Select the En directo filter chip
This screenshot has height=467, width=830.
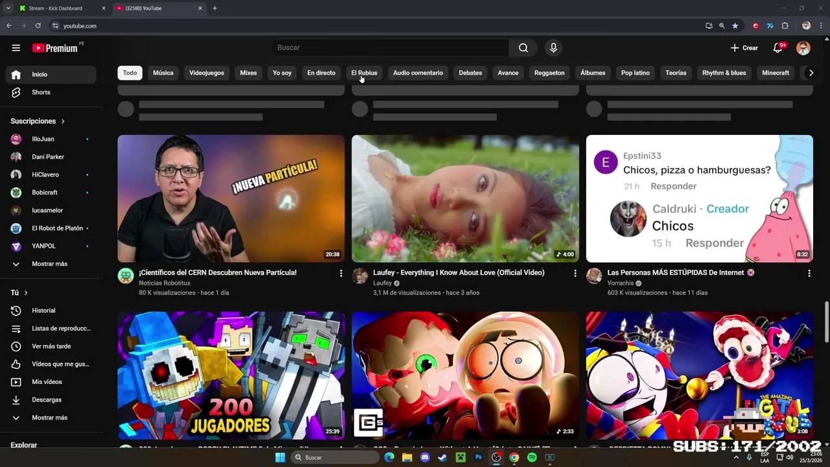pos(321,73)
